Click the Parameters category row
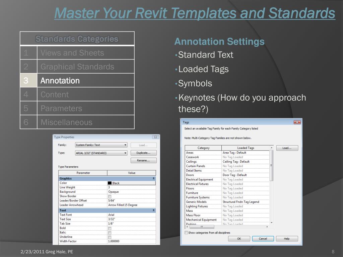Viewport: 343px width, 257px height. (77, 108)
